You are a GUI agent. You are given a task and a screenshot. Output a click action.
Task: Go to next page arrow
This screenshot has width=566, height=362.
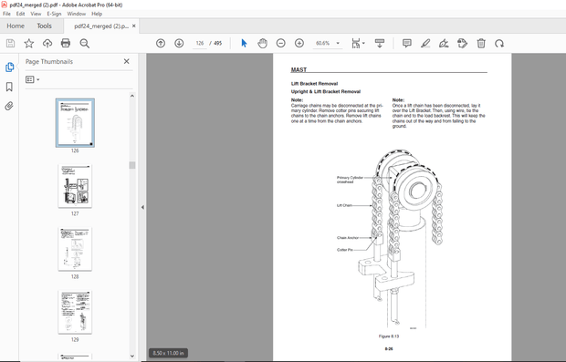[179, 43]
